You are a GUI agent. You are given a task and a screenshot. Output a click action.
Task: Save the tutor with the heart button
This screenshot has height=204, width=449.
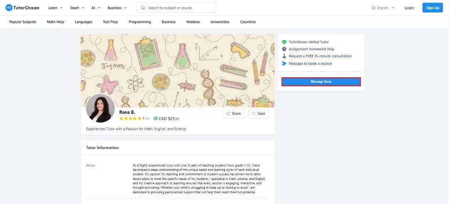pos(259,113)
